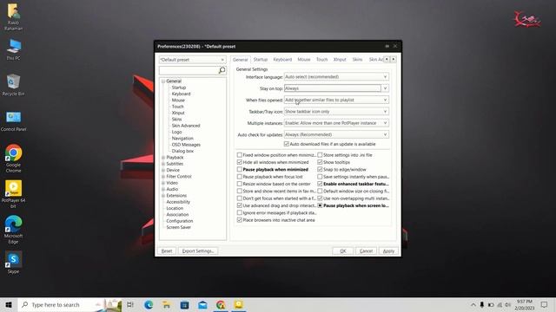The width and height of the screenshot is (556, 312).
Task: Select Skin Advanced in the settings tree
Action: tap(186, 126)
